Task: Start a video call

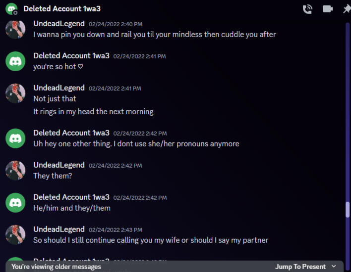Action: point(327,9)
